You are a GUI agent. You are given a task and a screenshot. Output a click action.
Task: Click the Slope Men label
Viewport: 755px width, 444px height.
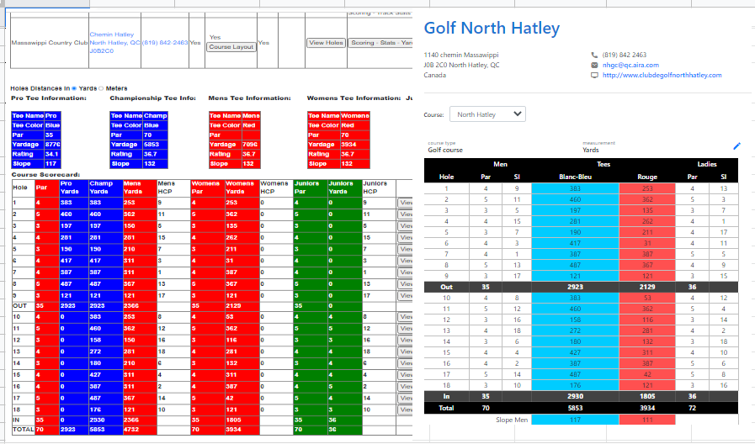512,420
